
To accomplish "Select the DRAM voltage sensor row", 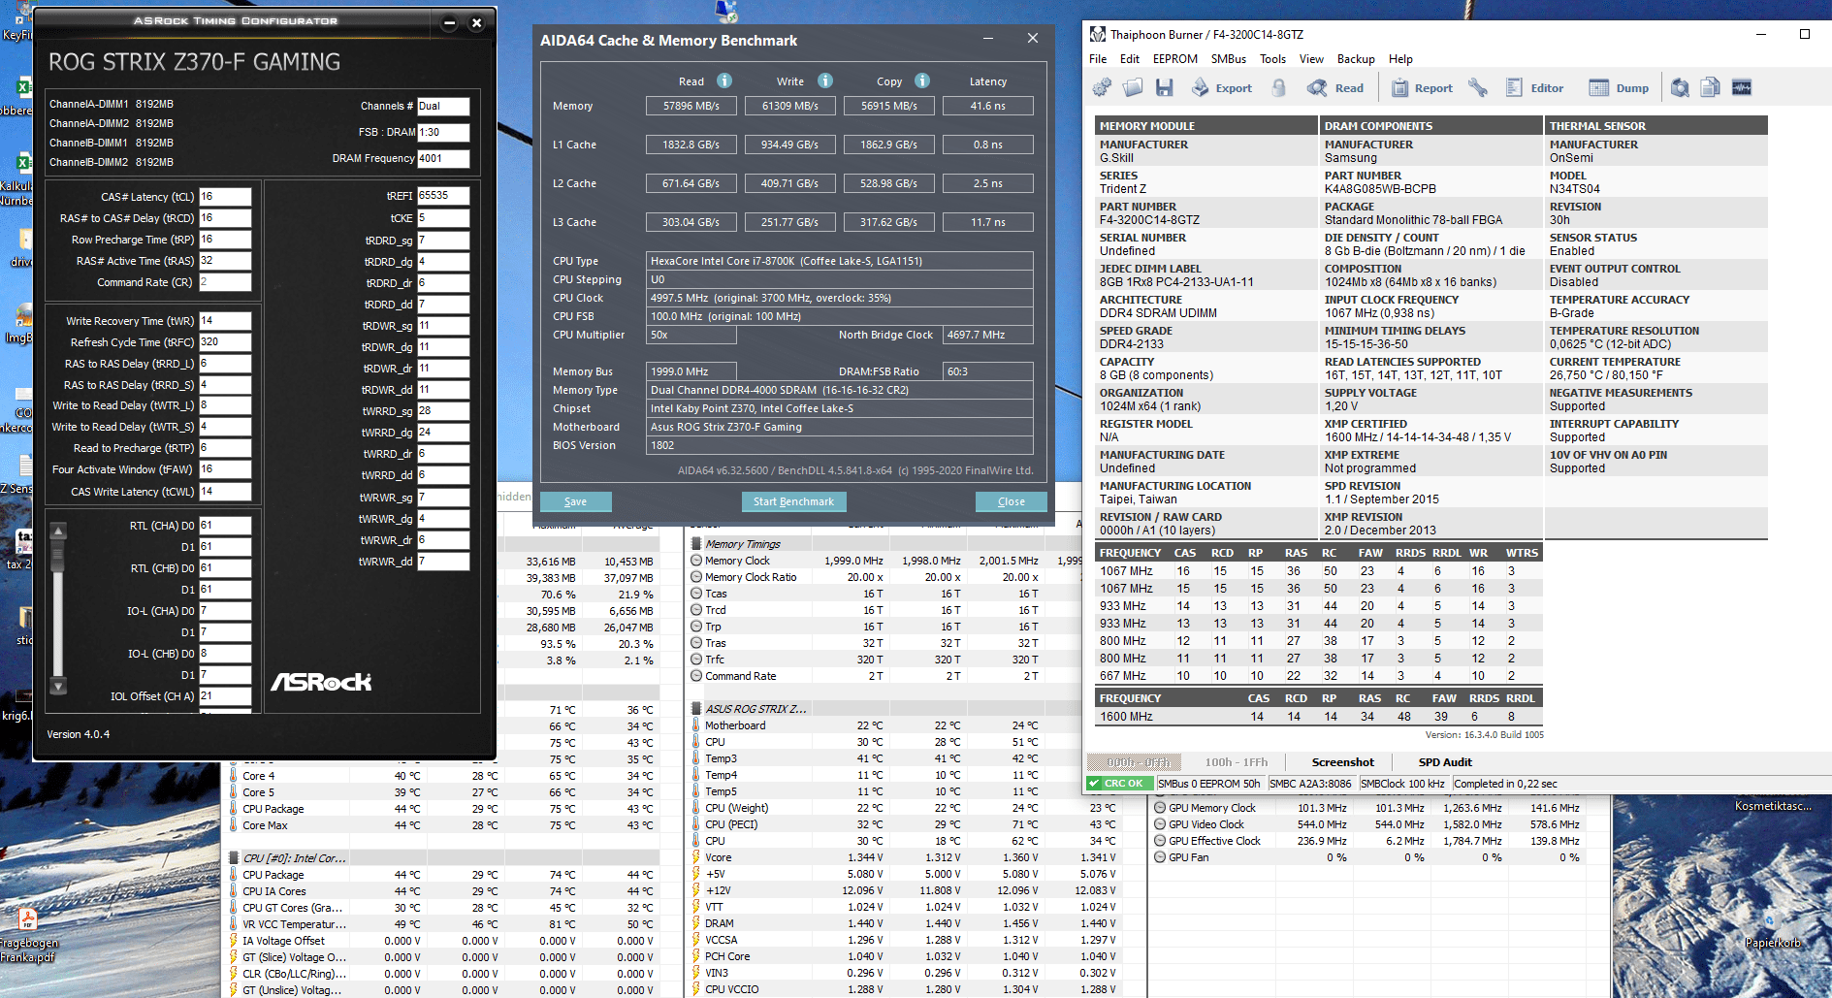I will coord(903,923).
